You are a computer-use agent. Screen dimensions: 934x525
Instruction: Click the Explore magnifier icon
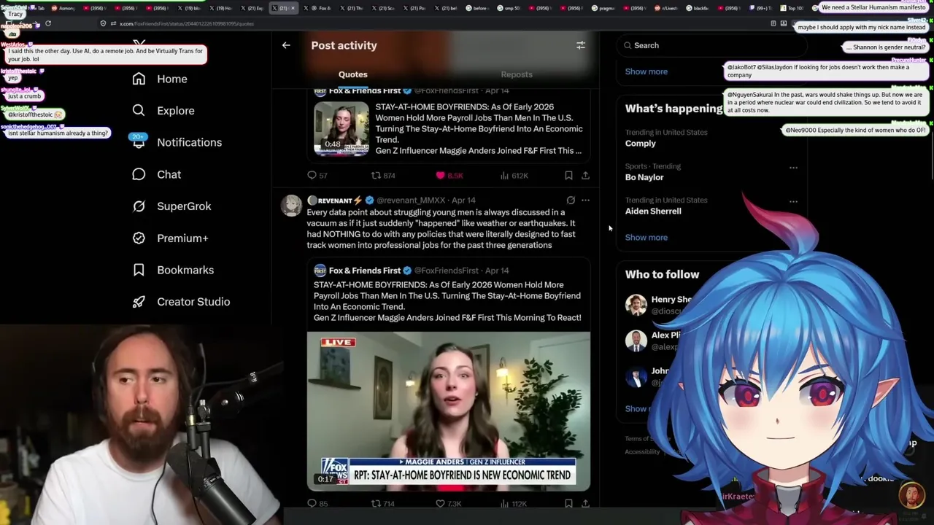[x=139, y=111]
